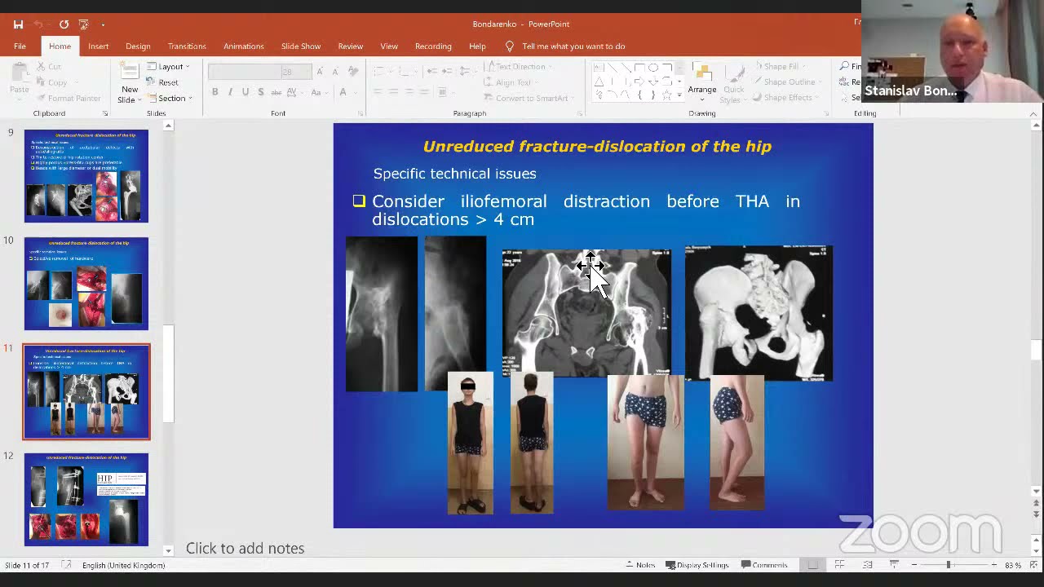This screenshot has height=587, width=1044.
Task: Click the font size box showing 28
Action: tap(297, 72)
